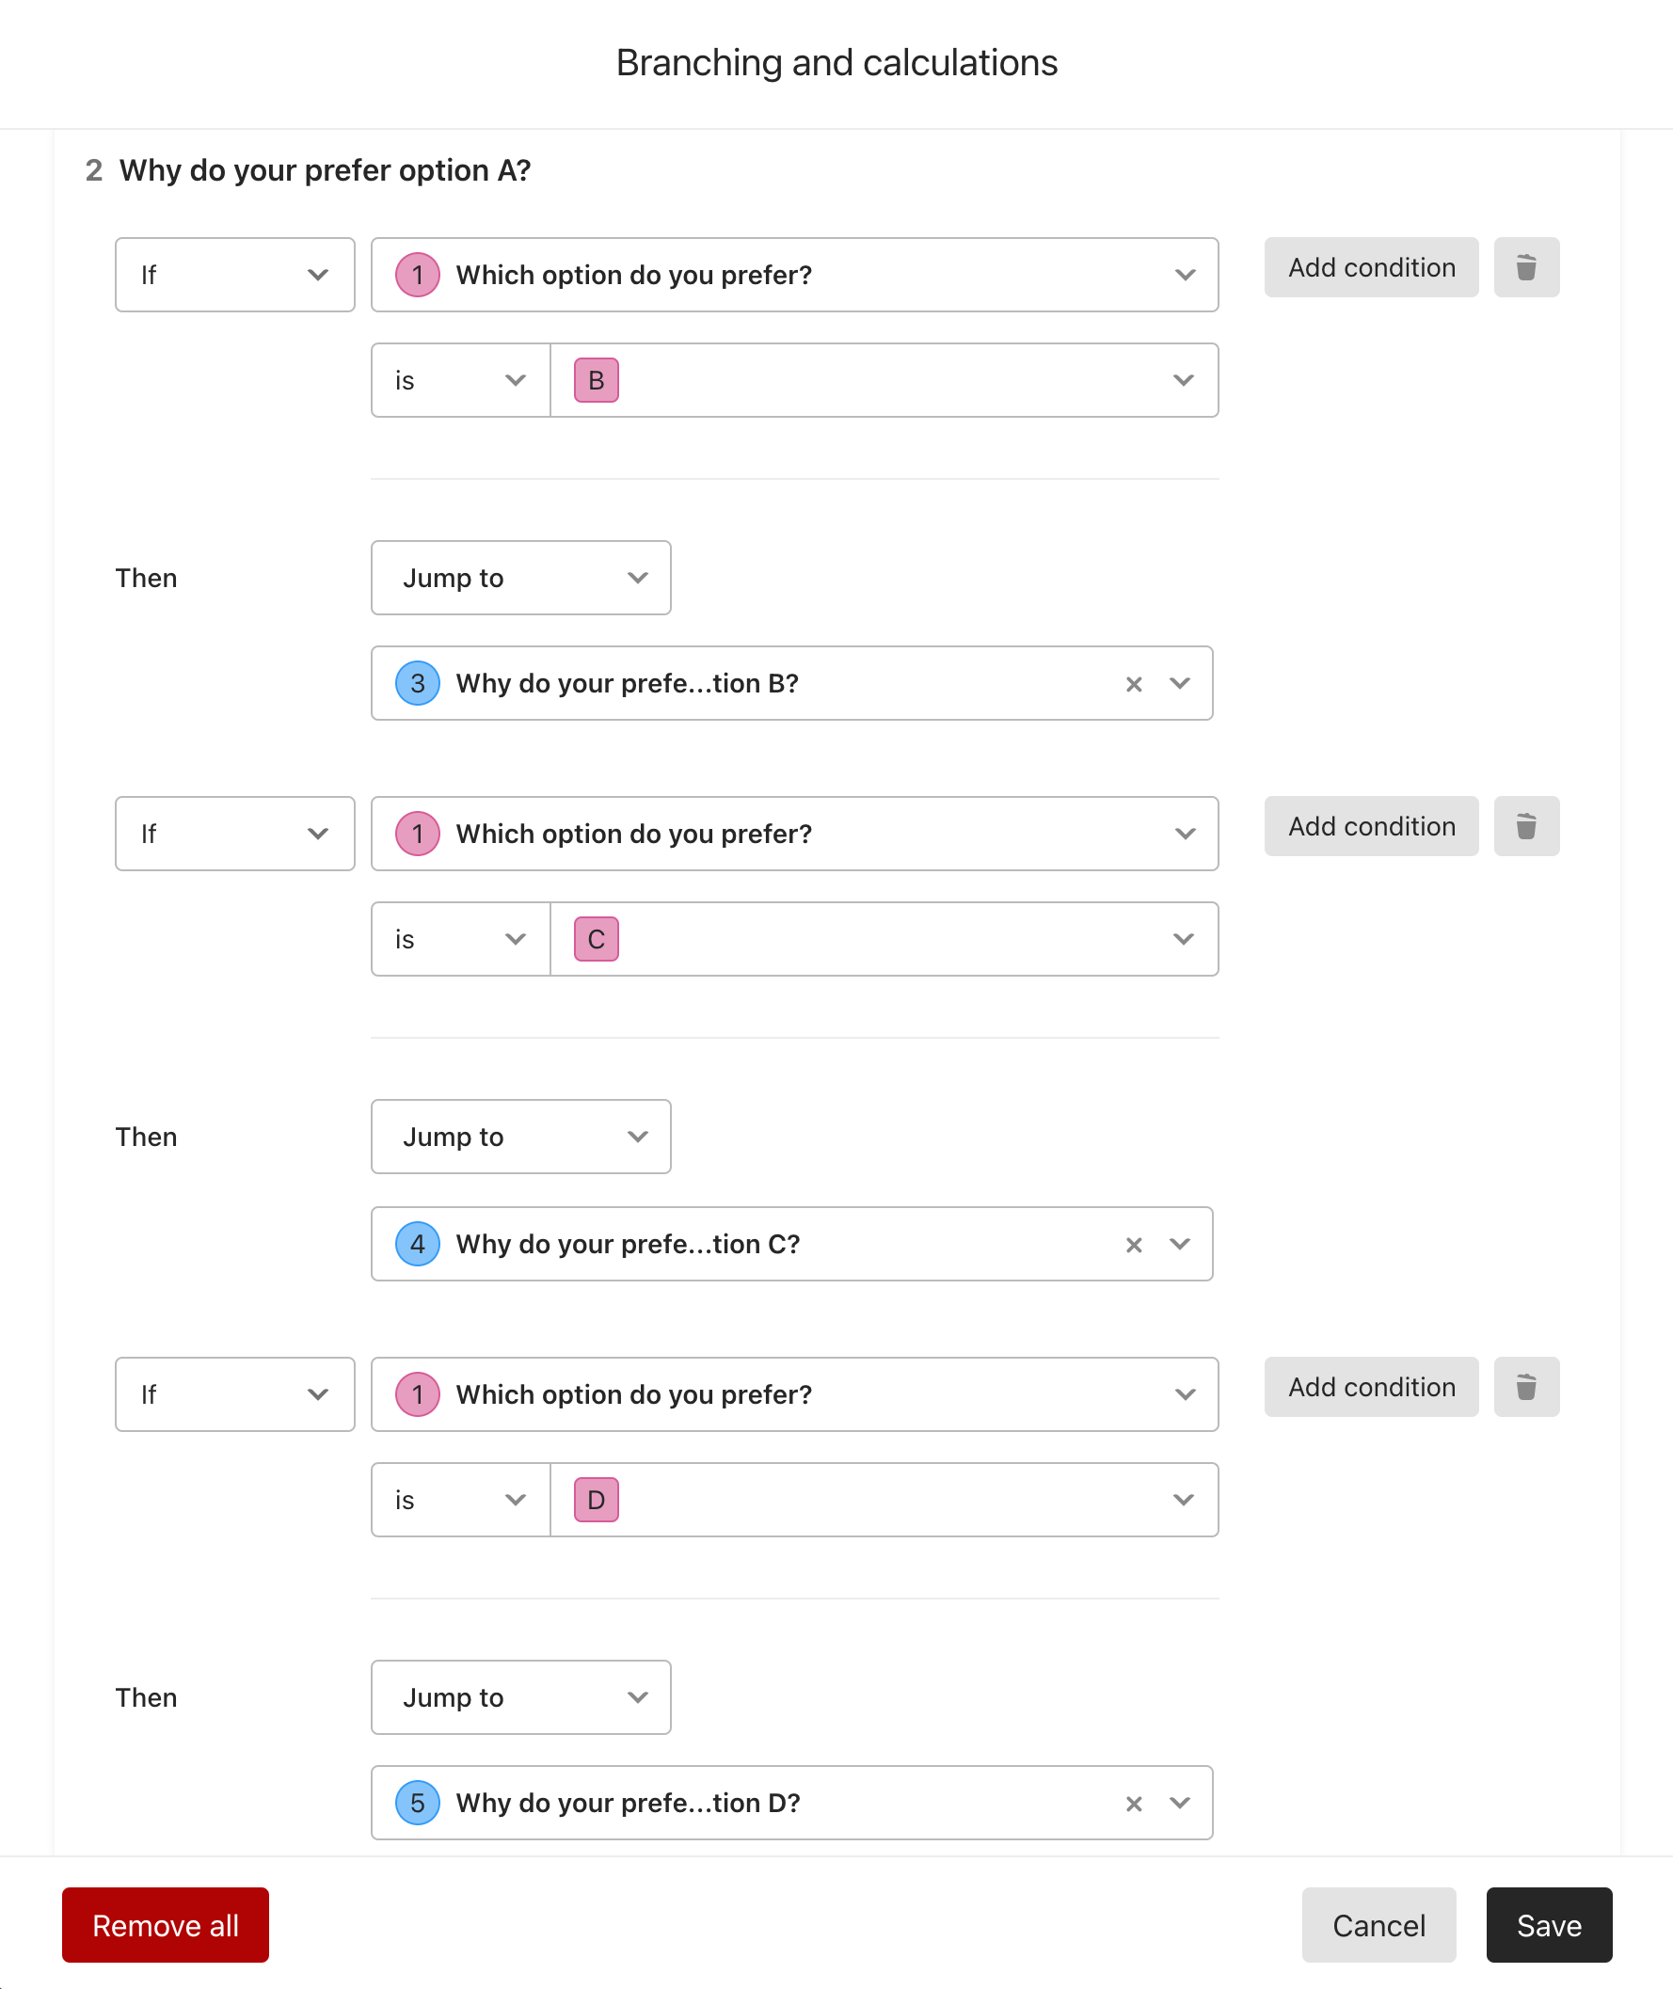Save the branching logic
1673x1989 pixels.
coord(1549,1924)
